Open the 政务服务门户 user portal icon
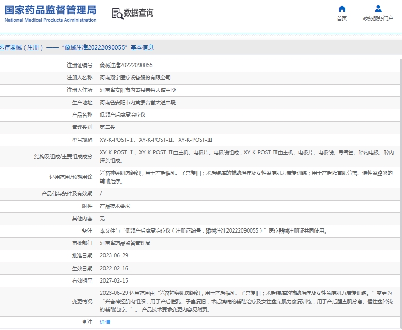This screenshot has width=402, height=330. pyautogui.click(x=378, y=9)
